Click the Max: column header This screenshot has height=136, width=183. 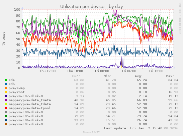[170, 76]
